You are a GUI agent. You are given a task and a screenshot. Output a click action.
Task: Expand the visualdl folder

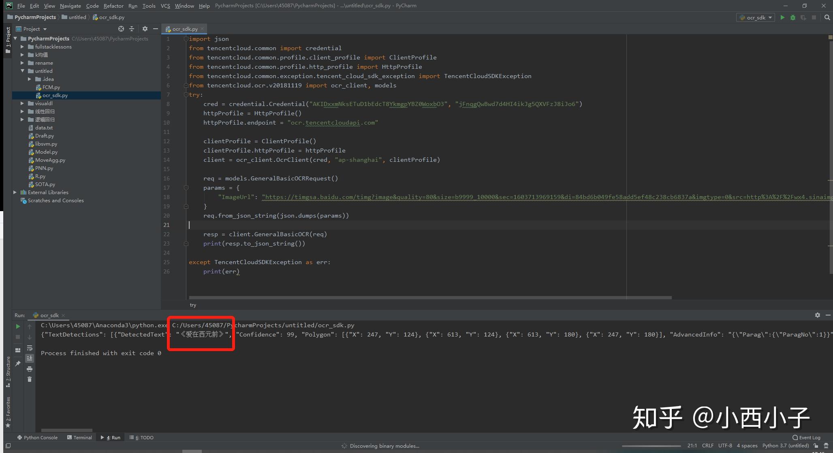(22, 104)
